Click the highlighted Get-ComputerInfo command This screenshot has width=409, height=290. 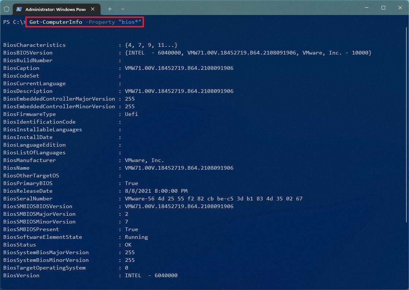tap(55, 22)
